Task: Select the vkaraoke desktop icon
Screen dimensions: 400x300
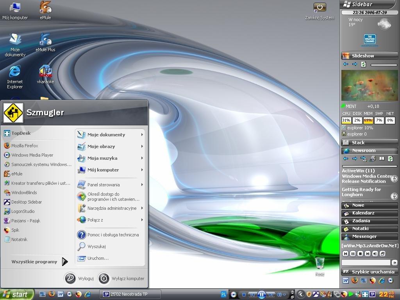Action: pos(45,75)
